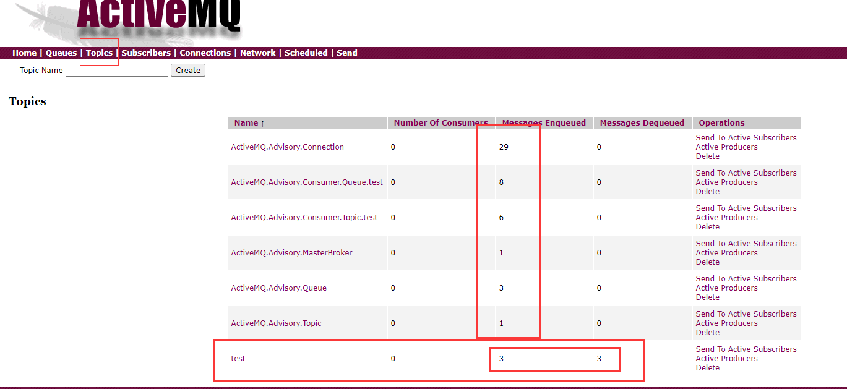View Active Producers for test topic
Viewport: 847px width, 389px height.
tap(726, 359)
